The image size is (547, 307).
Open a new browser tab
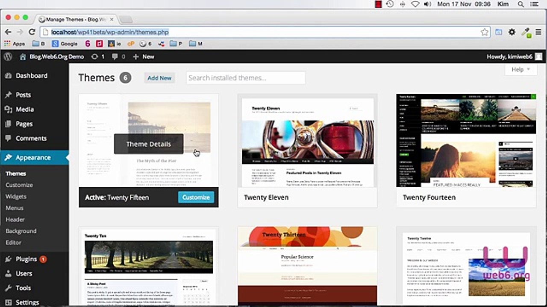point(125,19)
